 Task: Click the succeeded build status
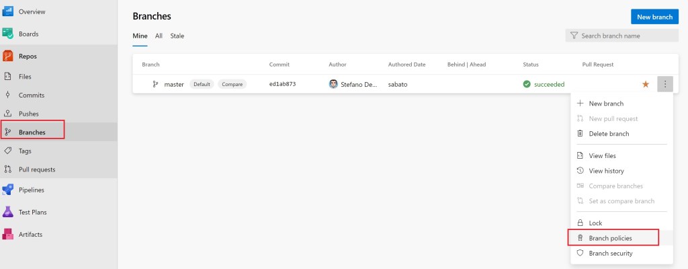point(548,84)
